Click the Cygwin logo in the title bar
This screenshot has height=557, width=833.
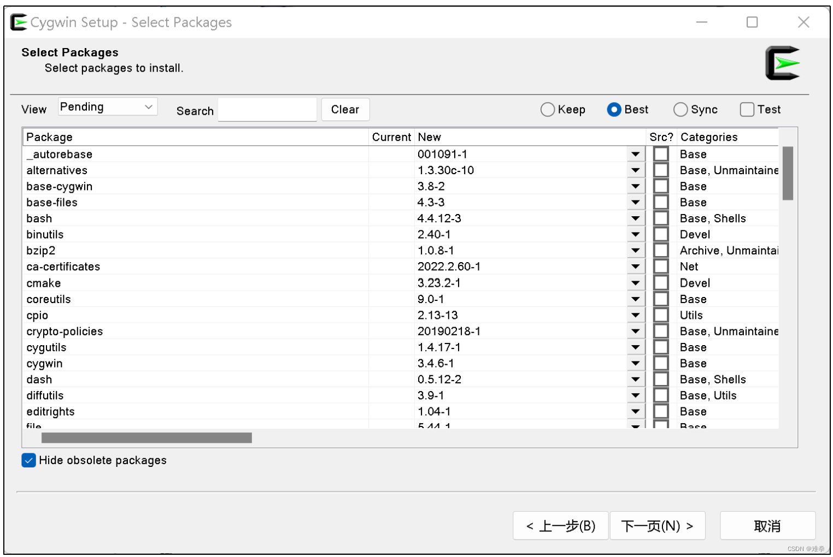click(x=19, y=22)
